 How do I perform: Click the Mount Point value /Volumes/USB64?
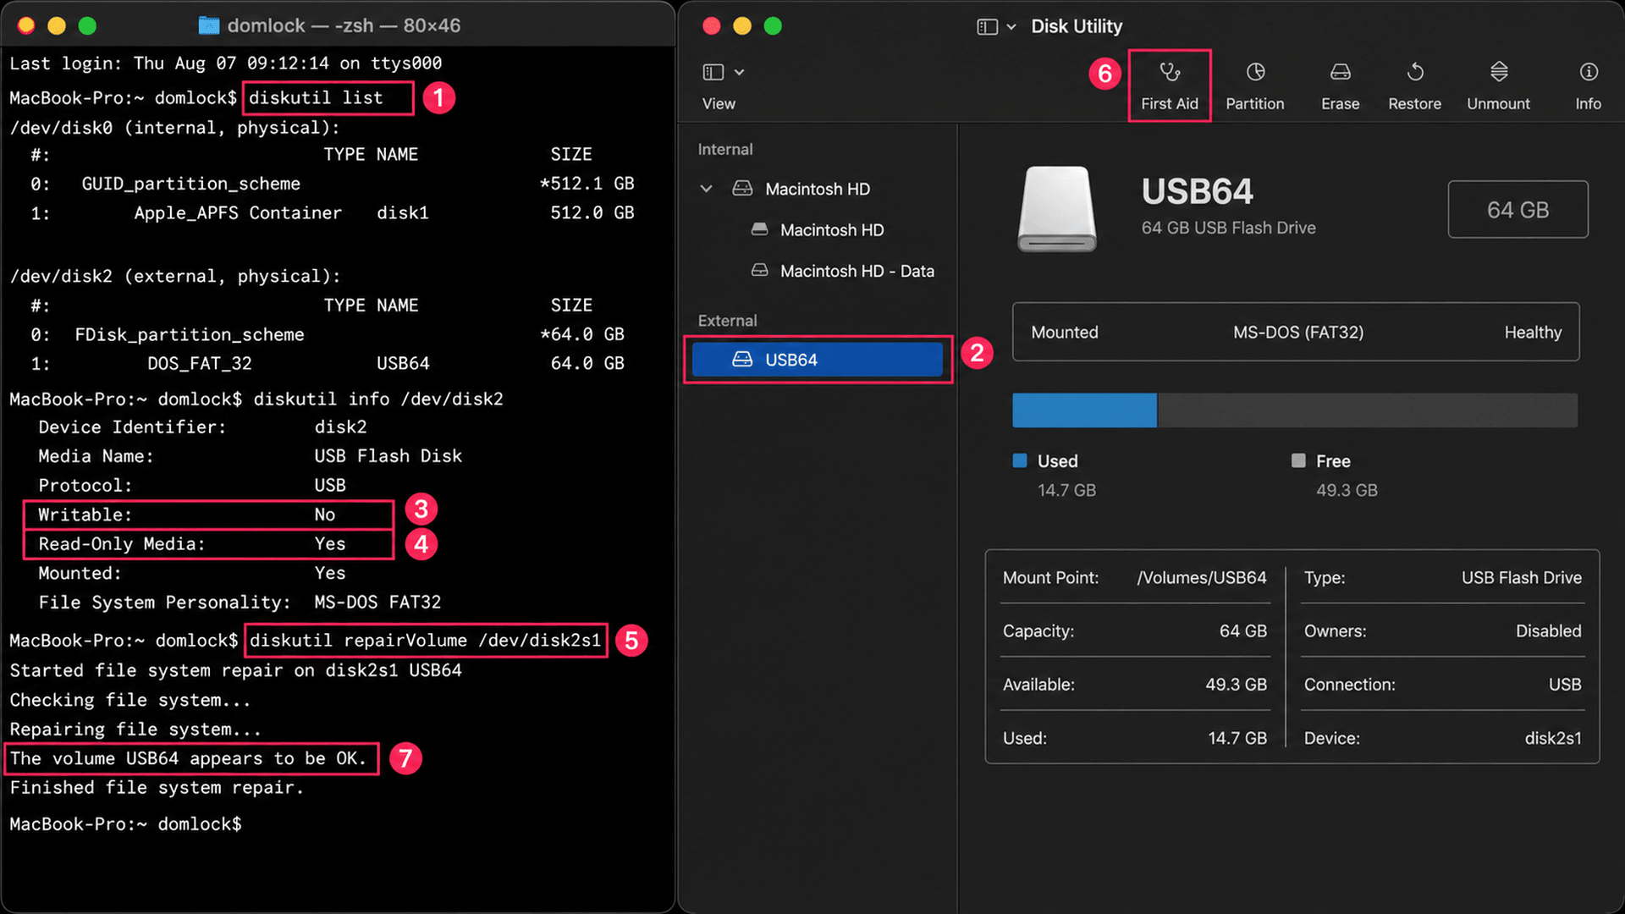click(1202, 577)
